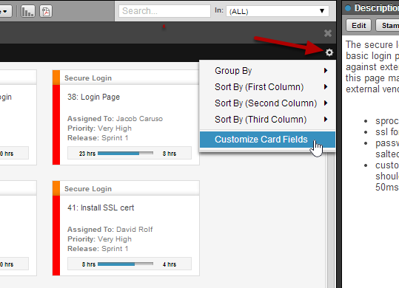This screenshot has width=399, height=288.
Task: Click the '4 hrs' value on the SSL cert card
Action: 170,264
